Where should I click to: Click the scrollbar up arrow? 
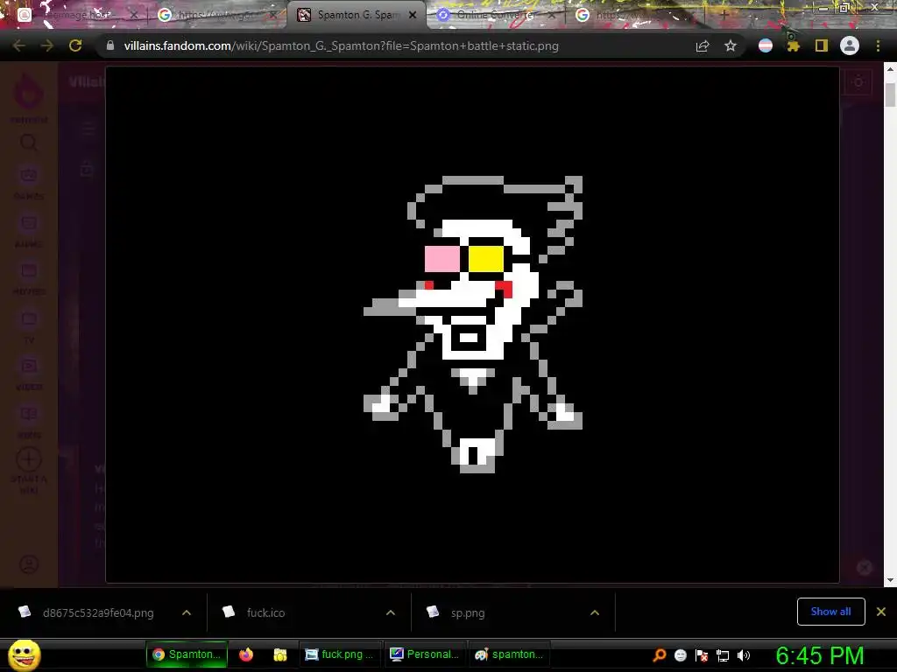[x=890, y=68]
